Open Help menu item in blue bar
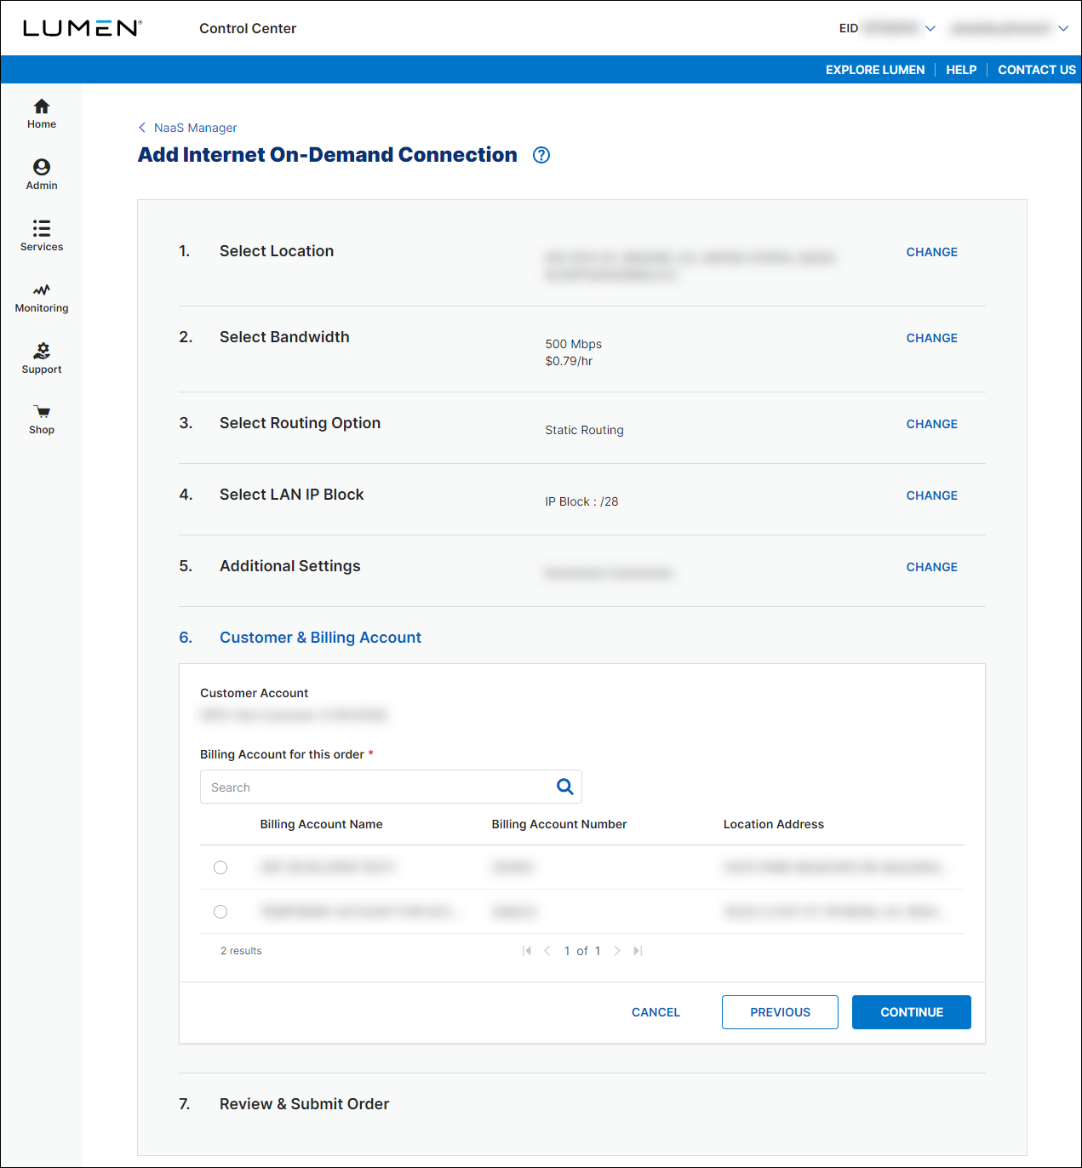Viewport: 1082px width, 1168px height. (x=961, y=70)
